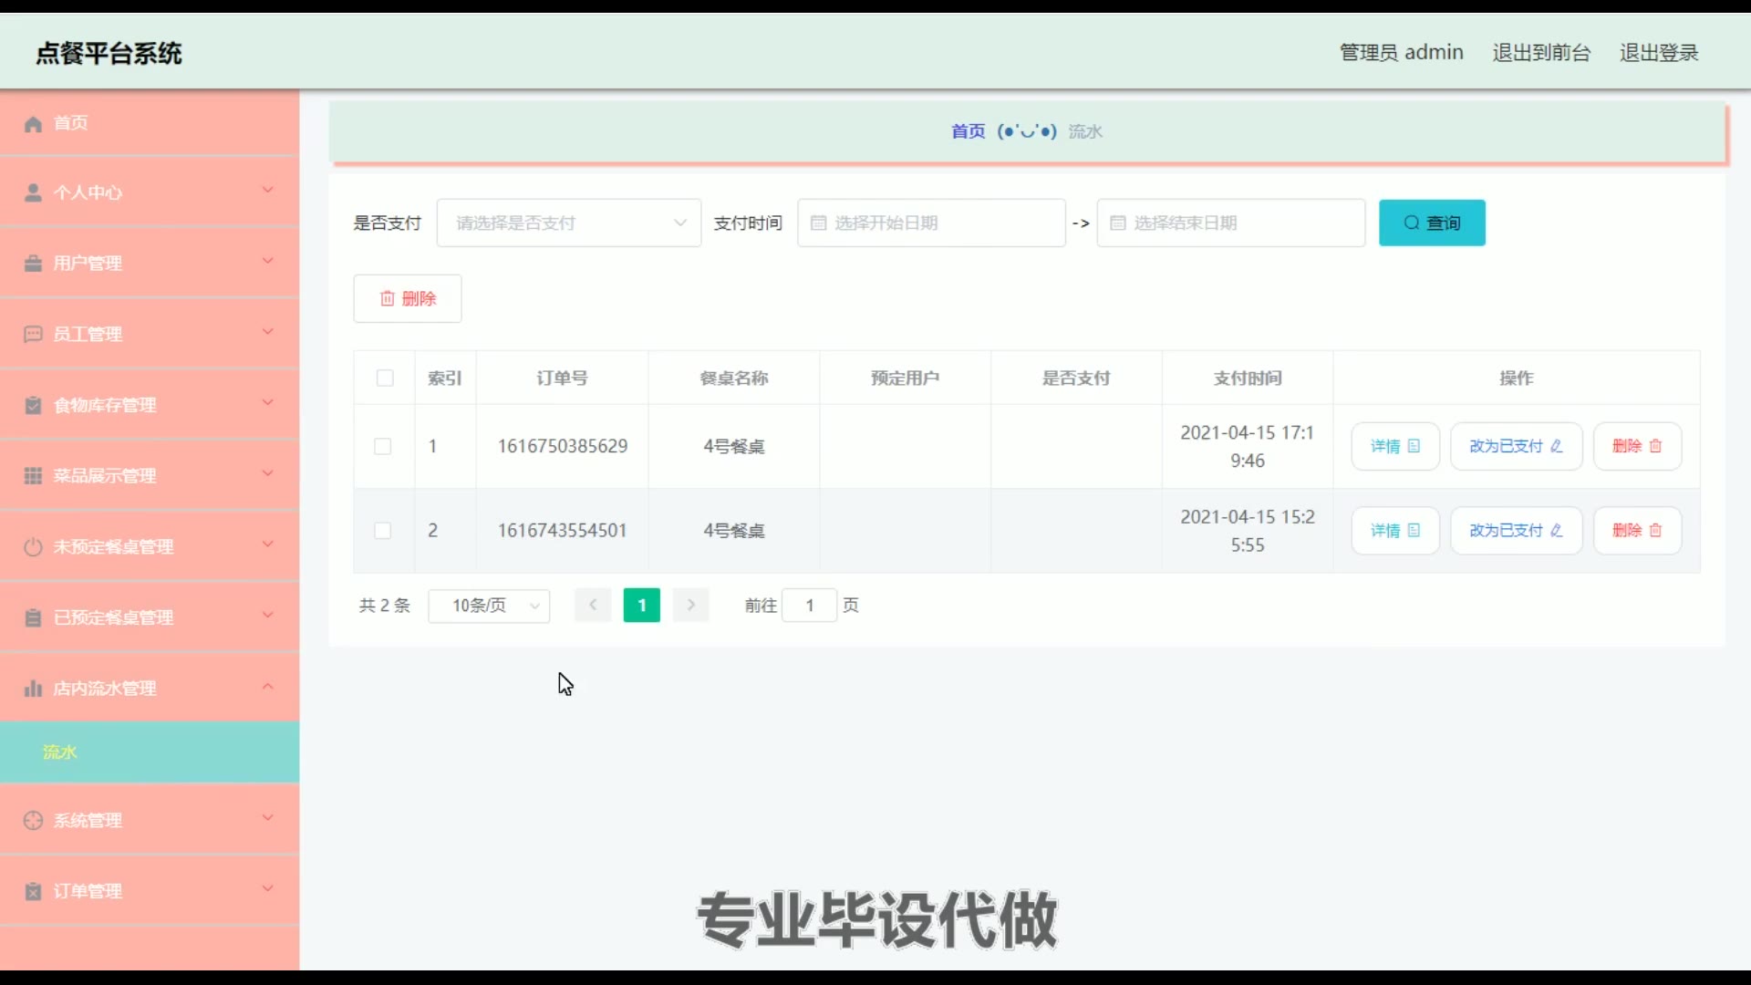The image size is (1751, 985).
Task: Click the 退出登录 link in the header
Action: tap(1658, 53)
